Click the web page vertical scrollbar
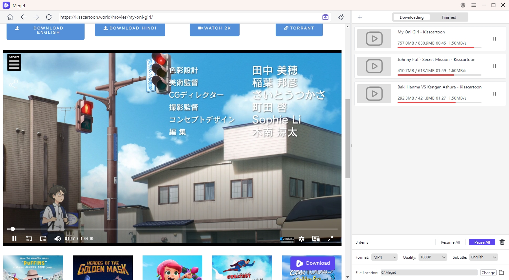The height and width of the screenshot is (280, 509). (x=347, y=139)
